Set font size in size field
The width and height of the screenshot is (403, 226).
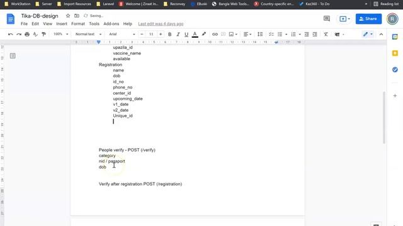click(151, 35)
